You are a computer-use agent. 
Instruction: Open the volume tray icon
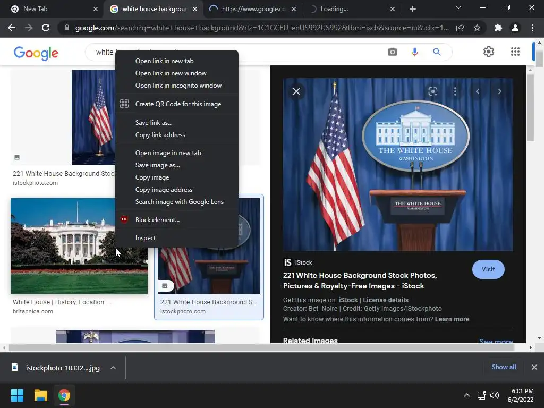[x=495, y=395]
